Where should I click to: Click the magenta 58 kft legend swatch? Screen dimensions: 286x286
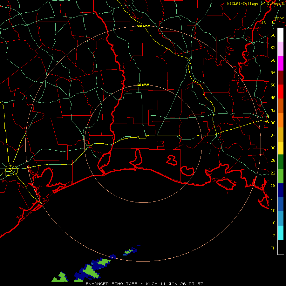coord(281,63)
